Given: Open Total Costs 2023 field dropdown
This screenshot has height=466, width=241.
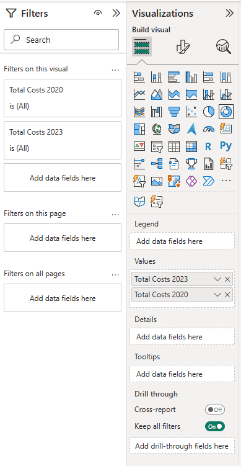Looking at the screenshot, I should (217, 279).
